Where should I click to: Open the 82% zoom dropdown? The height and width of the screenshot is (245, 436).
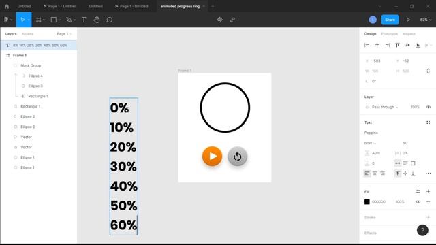coord(426,20)
